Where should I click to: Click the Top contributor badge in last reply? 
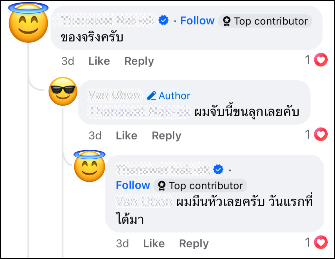point(200,186)
